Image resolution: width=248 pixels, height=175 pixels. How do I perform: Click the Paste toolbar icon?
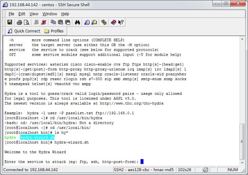[60, 22]
